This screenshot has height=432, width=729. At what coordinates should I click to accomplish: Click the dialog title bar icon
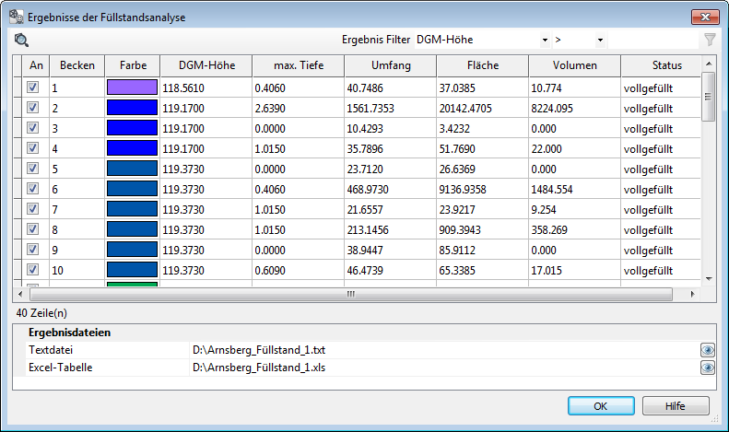(x=17, y=15)
